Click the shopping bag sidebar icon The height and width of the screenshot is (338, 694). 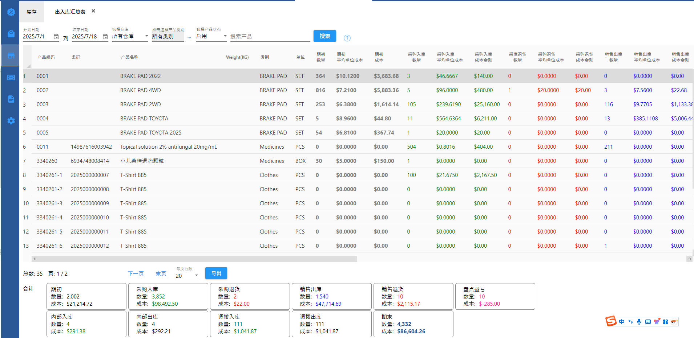[x=11, y=34]
